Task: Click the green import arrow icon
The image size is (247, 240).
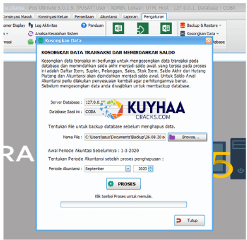Action: (x=143, y=29)
